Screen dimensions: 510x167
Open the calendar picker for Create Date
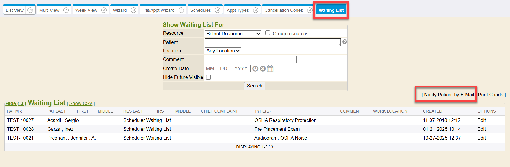coord(270,69)
